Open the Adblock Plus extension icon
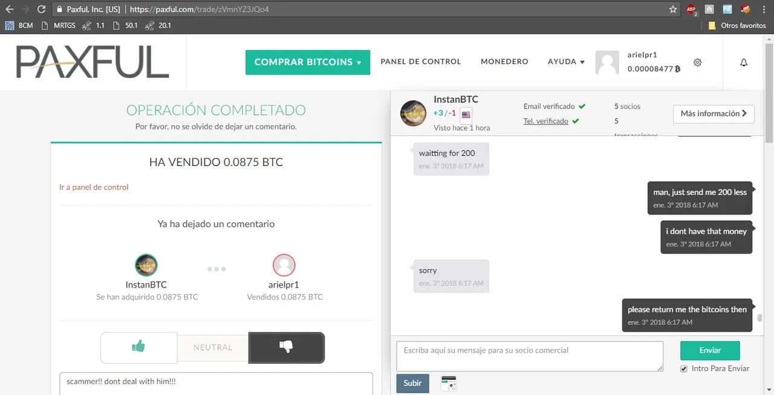This screenshot has width=774, height=395. [692, 10]
